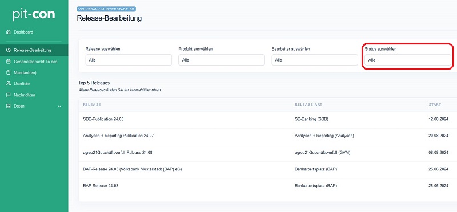Click the Nachrichten chat icon
Image resolution: width=457 pixels, height=212 pixels.
(8, 95)
